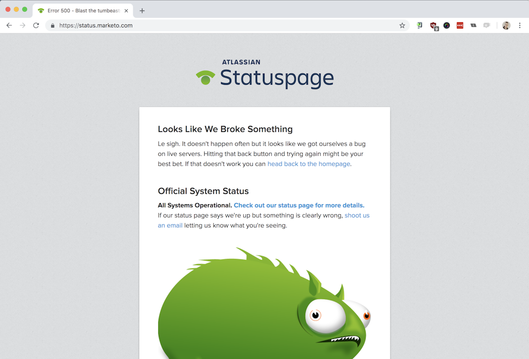
Task: Click the faded gray camera extension icon
Action: (487, 25)
